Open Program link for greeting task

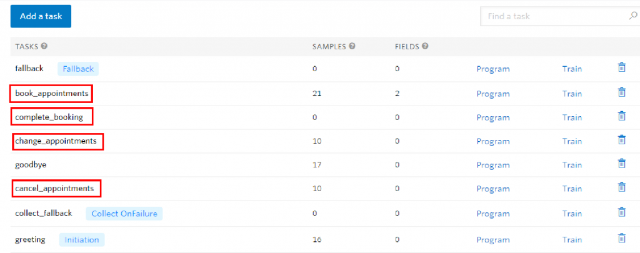tap(493, 239)
